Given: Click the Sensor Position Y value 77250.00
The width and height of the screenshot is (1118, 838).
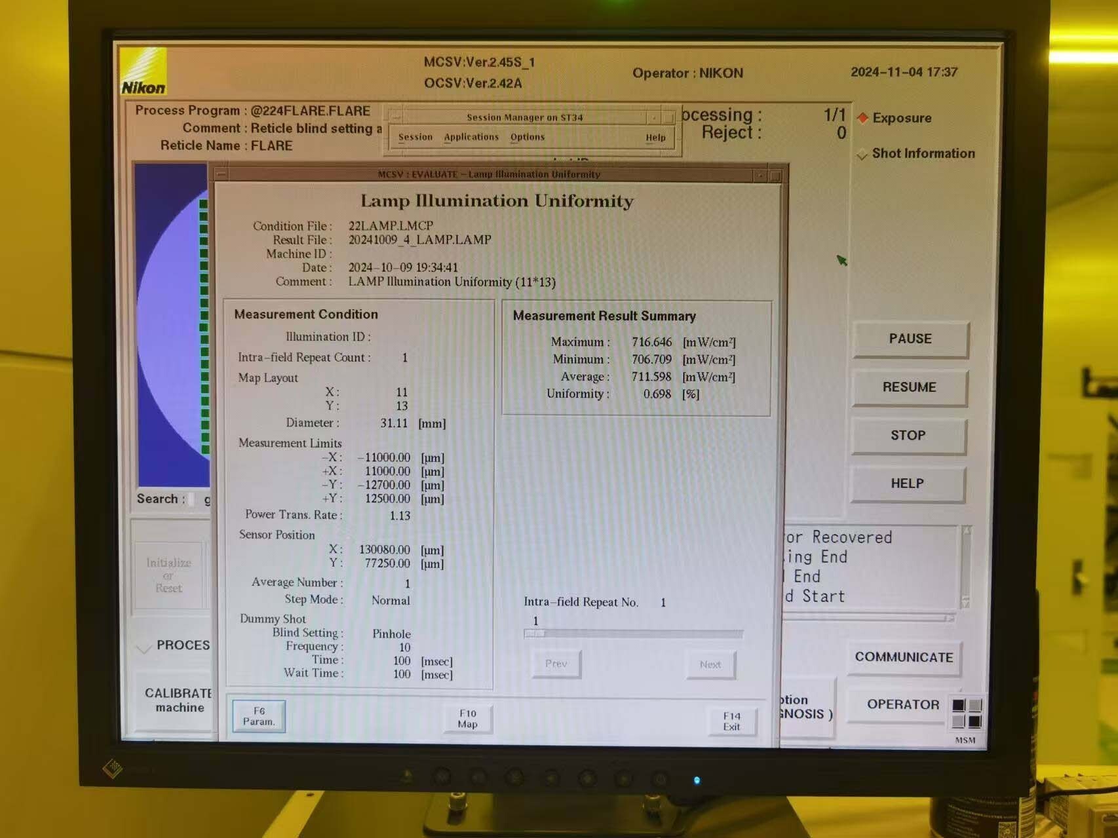Looking at the screenshot, I should pyautogui.click(x=387, y=563).
